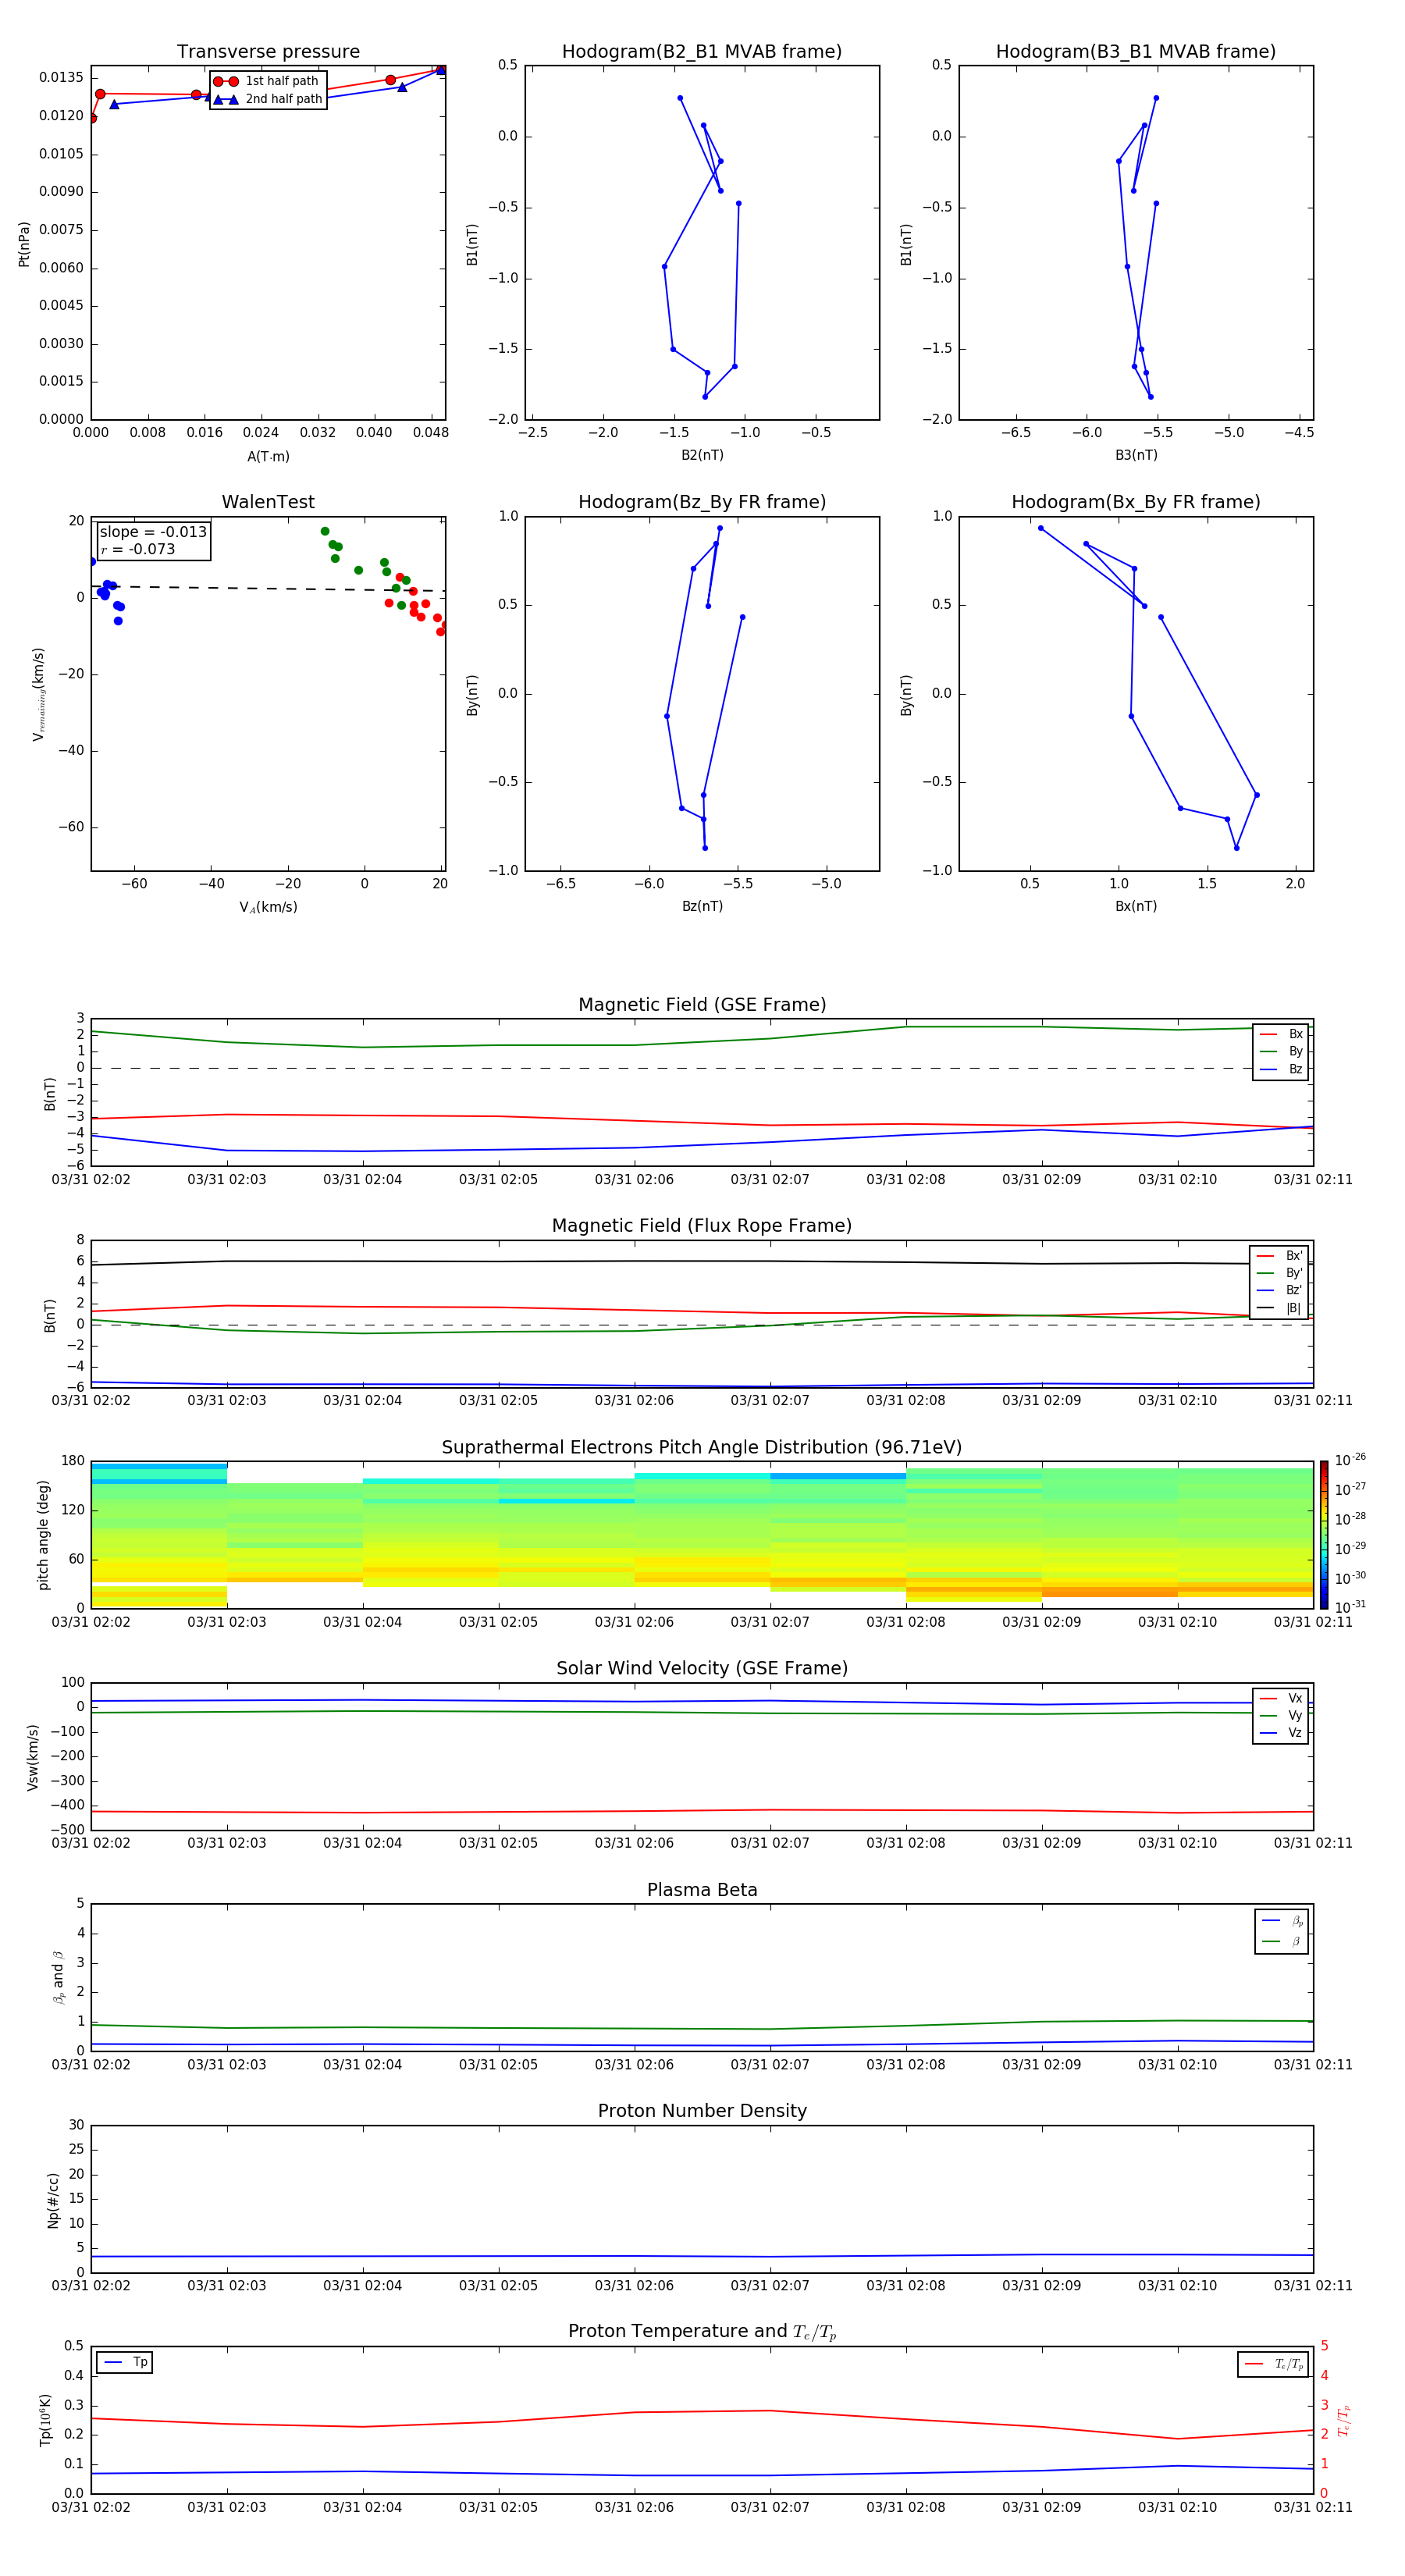The width and height of the screenshot is (1405, 2576).
Task: Click the 'Bx(nT)' x-axis label
Action: point(1136,906)
